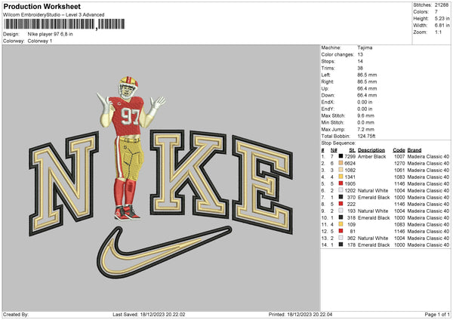The width and height of the screenshot is (453, 320).
Task: Click the embroidered letter N
Action: (x=64, y=183)
